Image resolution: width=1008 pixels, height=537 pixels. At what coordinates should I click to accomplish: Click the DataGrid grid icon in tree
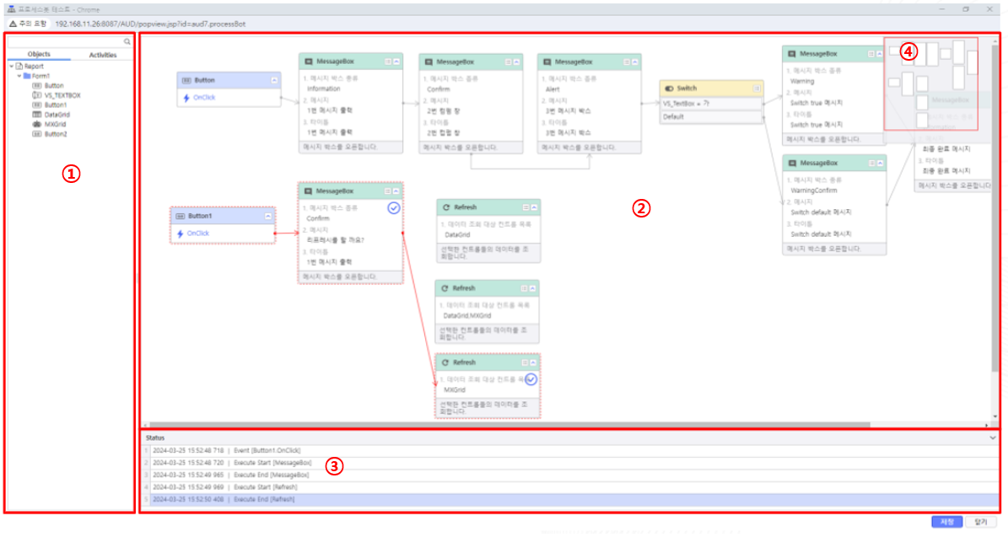(x=36, y=115)
